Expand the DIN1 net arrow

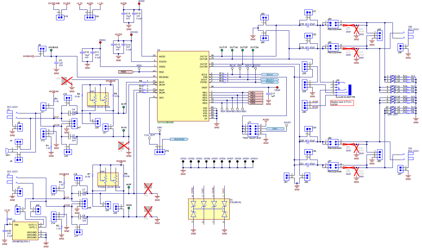(274, 128)
